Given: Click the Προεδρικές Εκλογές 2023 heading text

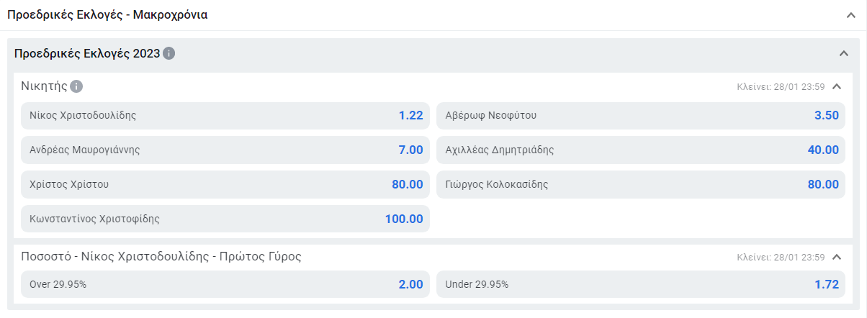Looking at the screenshot, I should pyautogui.click(x=87, y=53).
